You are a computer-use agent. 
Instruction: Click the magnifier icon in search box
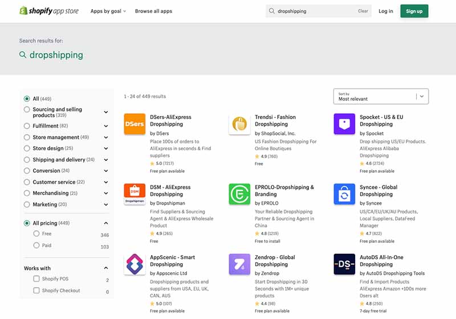click(272, 11)
